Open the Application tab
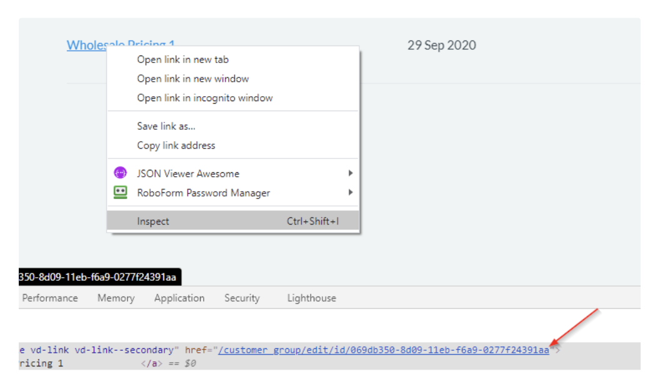The image size is (660, 387). (180, 298)
